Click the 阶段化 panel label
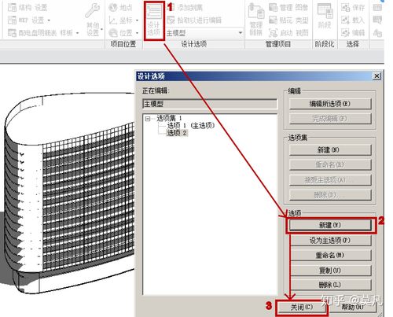 pyautogui.click(x=325, y=44)
